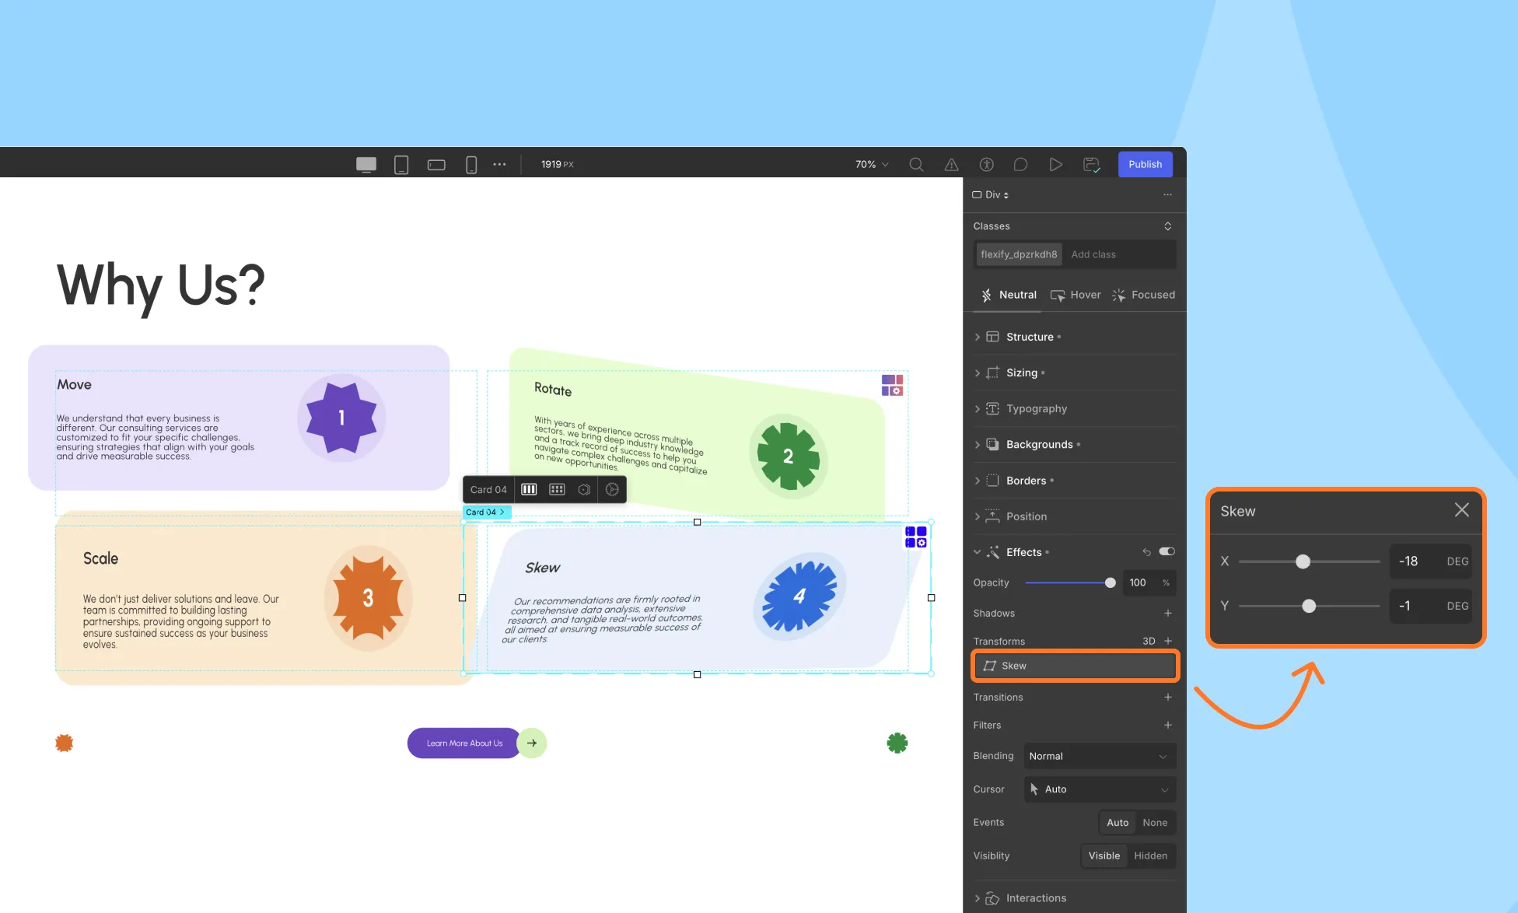
Task: Open the search magnifier in toolbar
Action: 916,164
